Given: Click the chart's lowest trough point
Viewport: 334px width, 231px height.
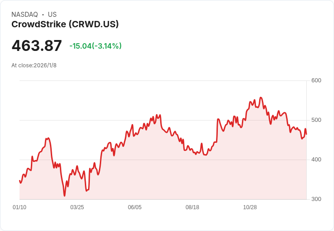Looking at the screenshot, I should point(64,196).
